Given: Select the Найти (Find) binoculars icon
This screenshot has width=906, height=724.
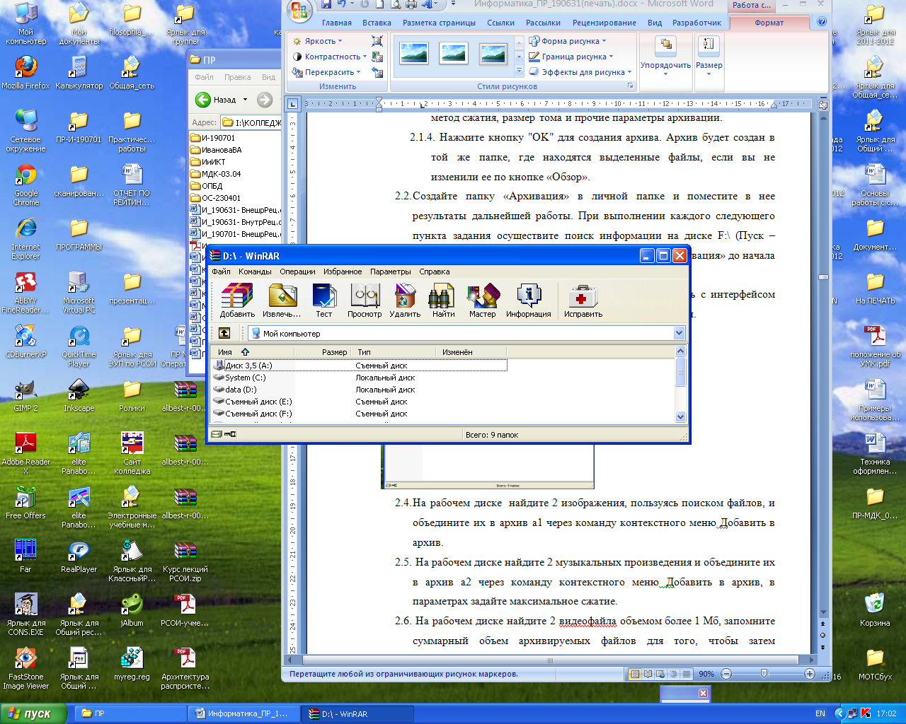Looking at the screenshot, I should (443, 300).
